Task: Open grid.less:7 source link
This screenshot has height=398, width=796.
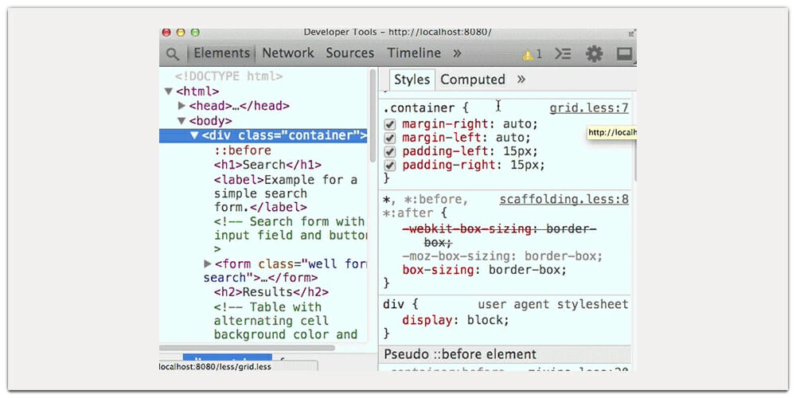Action: click(589, 108)
